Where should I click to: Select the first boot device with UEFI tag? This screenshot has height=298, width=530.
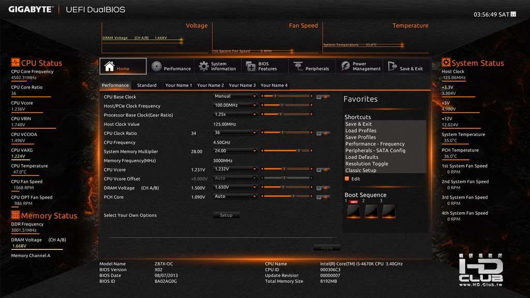(x=354, y=211)
